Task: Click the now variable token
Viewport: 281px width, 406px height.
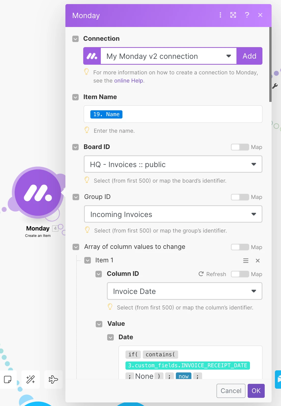Action: click(x=184, y=376)
